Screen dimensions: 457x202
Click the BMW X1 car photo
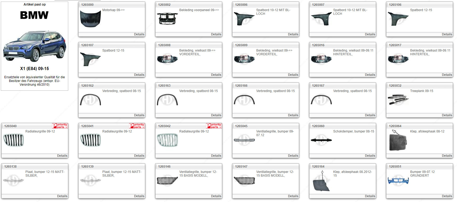click(x=35, y=46)
